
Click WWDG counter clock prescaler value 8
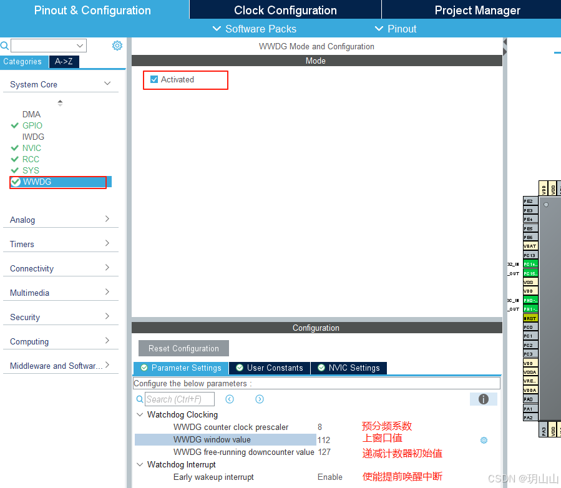point(320,427)
